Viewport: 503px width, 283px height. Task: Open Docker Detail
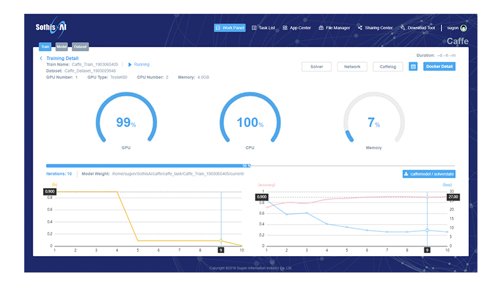[439, 66]
